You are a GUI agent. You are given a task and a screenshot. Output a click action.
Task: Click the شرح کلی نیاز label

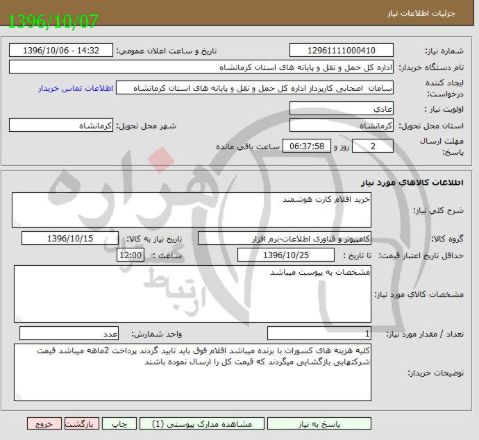[x=438, y=211]
